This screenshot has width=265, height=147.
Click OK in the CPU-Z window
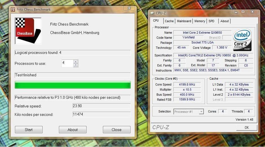247,127
